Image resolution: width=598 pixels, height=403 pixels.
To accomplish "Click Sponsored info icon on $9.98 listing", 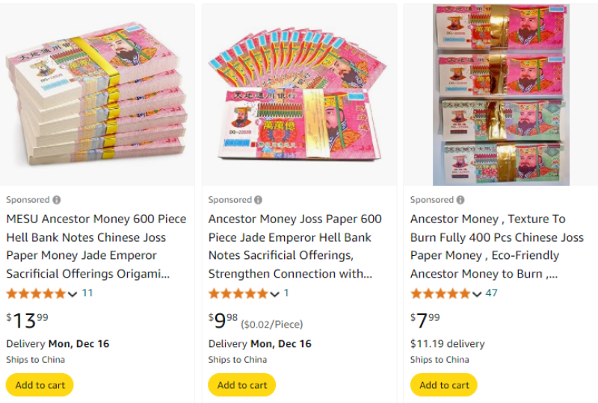I will click(x=259, y=200).
